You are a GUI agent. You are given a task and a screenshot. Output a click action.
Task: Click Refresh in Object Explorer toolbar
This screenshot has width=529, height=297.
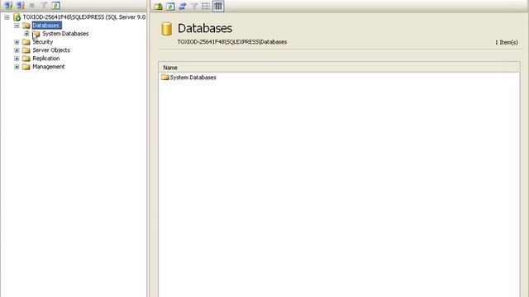(x=56, y=6)
